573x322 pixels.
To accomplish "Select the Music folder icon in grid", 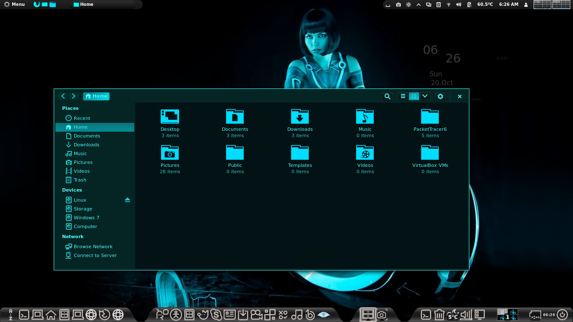I will point(365,117).
